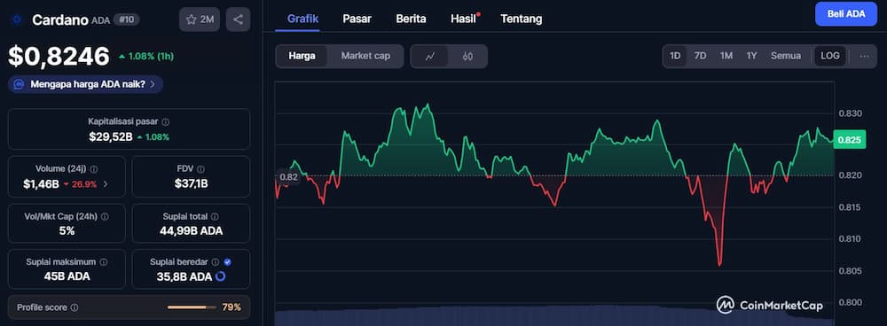Select the Harga chart mode
887x326 pixels.
coord(302,56)
